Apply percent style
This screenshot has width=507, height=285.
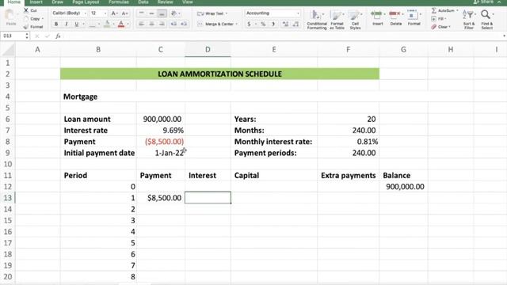click(263, 24)
